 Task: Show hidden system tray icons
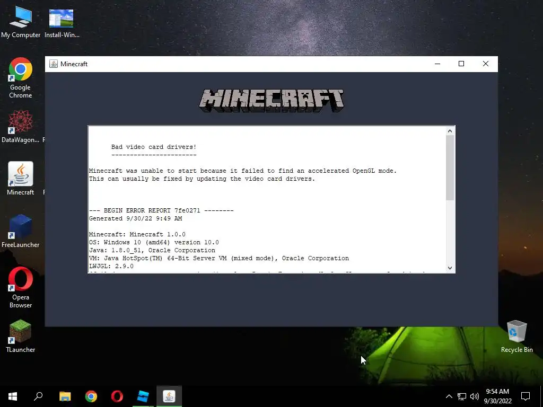click(449, 396)
